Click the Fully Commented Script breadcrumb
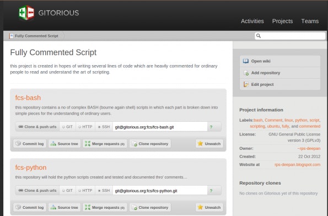328x216 pixels. [36, 36]
